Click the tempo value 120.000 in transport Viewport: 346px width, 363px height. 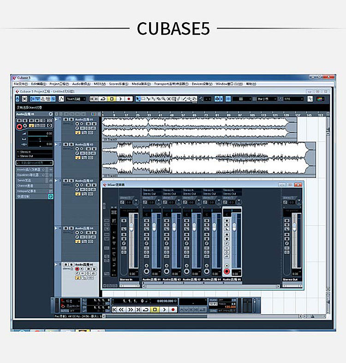230,307
